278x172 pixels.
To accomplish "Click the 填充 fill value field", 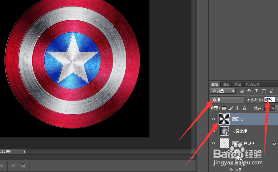I will point(270,108).
